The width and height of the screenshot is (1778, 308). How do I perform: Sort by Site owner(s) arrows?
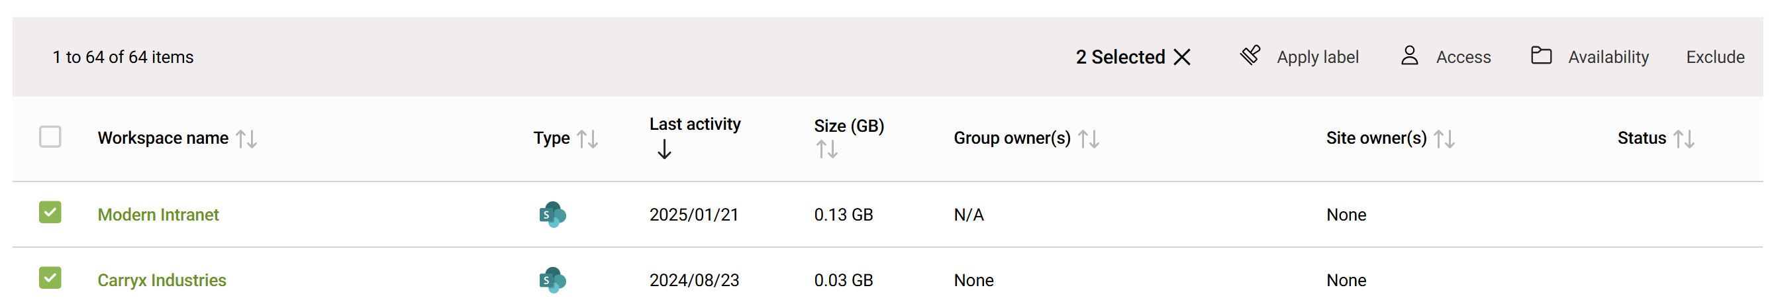(1444, 139)
